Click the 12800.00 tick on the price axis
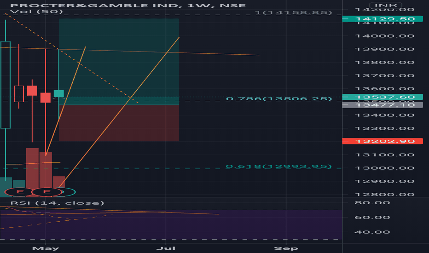 (384, 195)
